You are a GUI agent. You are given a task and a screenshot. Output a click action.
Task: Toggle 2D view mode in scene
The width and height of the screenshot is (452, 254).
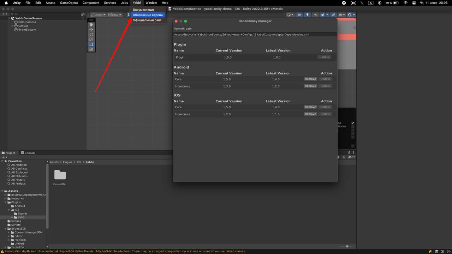pos(299,15)
